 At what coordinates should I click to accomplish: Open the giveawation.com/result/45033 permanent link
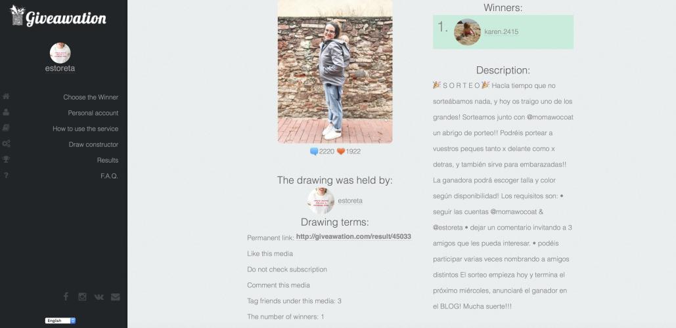click(353, 237)
